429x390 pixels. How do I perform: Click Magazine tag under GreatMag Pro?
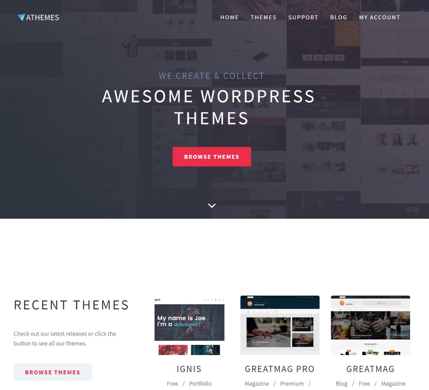pyautogui.click(x=257, y=383)
